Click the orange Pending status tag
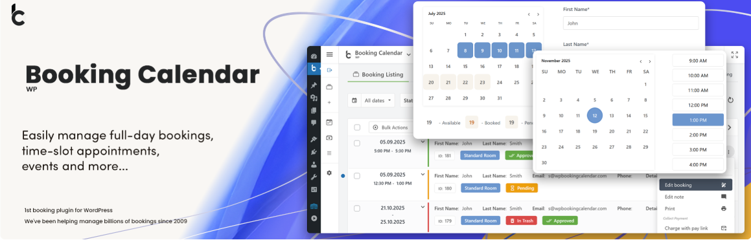Image resolution: width=751 pixels, height=240 pixels. [x=522, y=188]
